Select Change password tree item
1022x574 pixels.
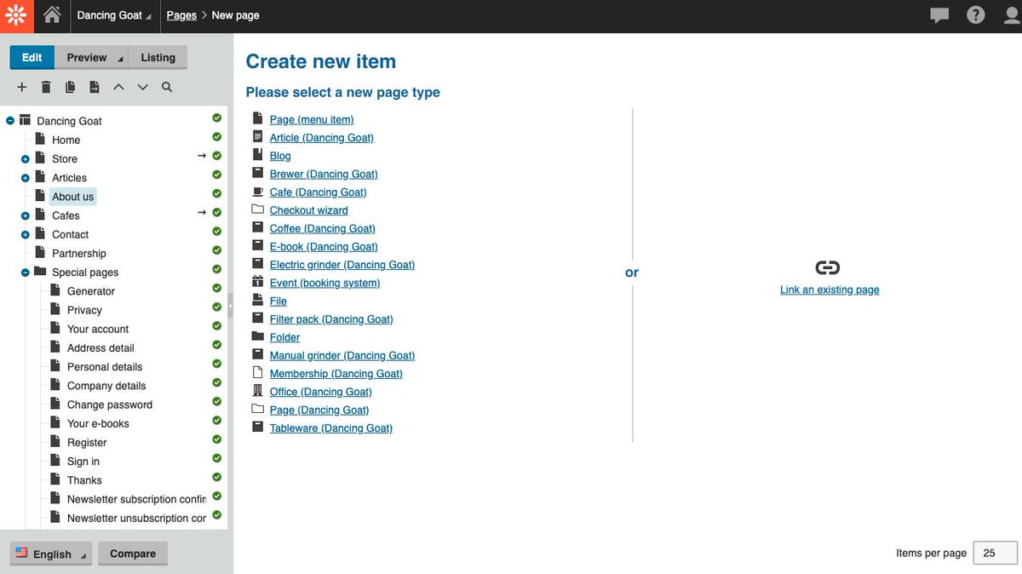110,405
